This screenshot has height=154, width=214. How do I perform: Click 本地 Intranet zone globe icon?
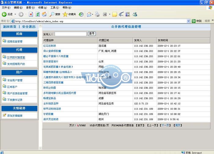pyautogui.click(x=183, y=152)
